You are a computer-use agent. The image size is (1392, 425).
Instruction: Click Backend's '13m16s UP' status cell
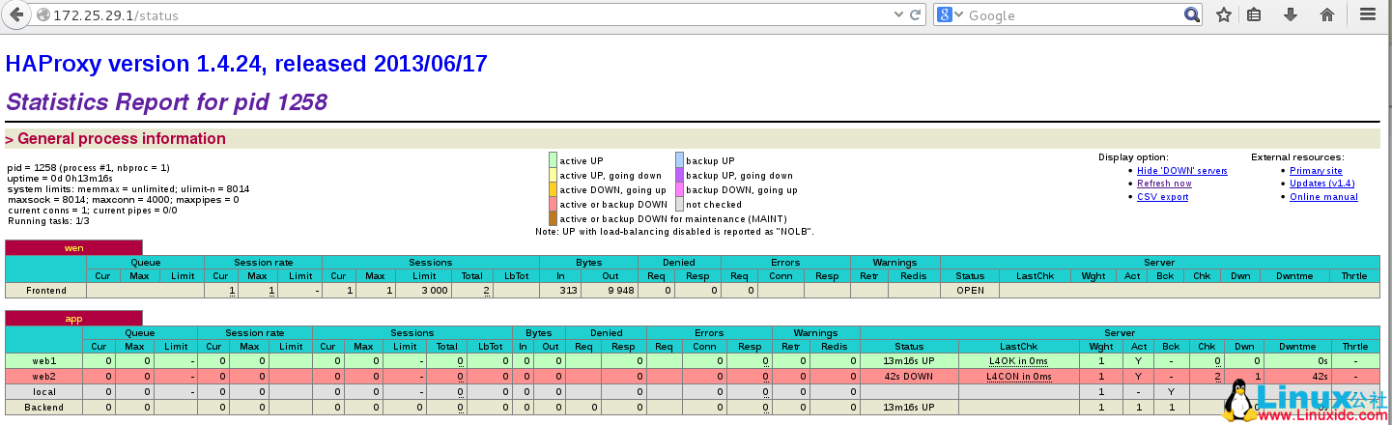909,407
